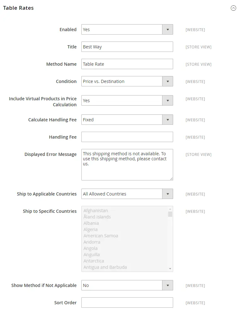
Task: Select Antarctica from the country list
Action: click(x=94, y=261)
